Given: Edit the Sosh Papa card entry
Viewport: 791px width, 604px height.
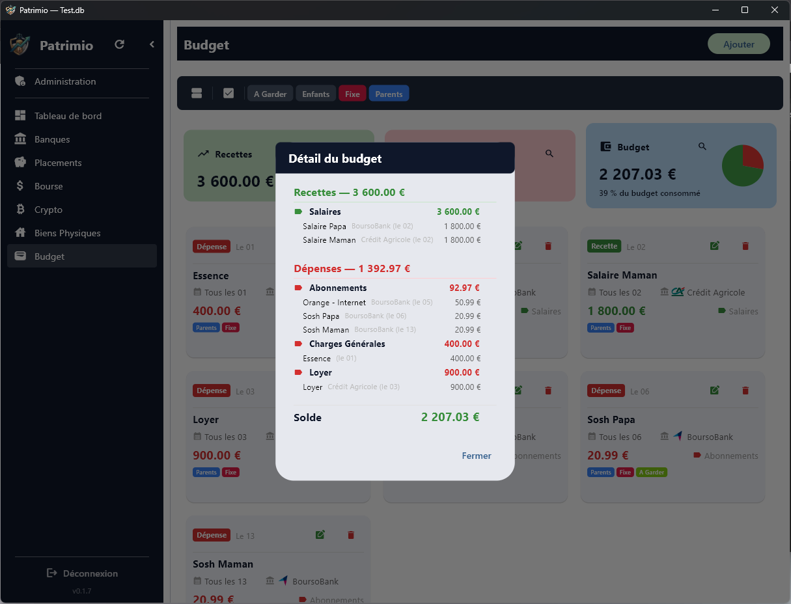Looking at the screenshot, I should click(x=715, y=390).
